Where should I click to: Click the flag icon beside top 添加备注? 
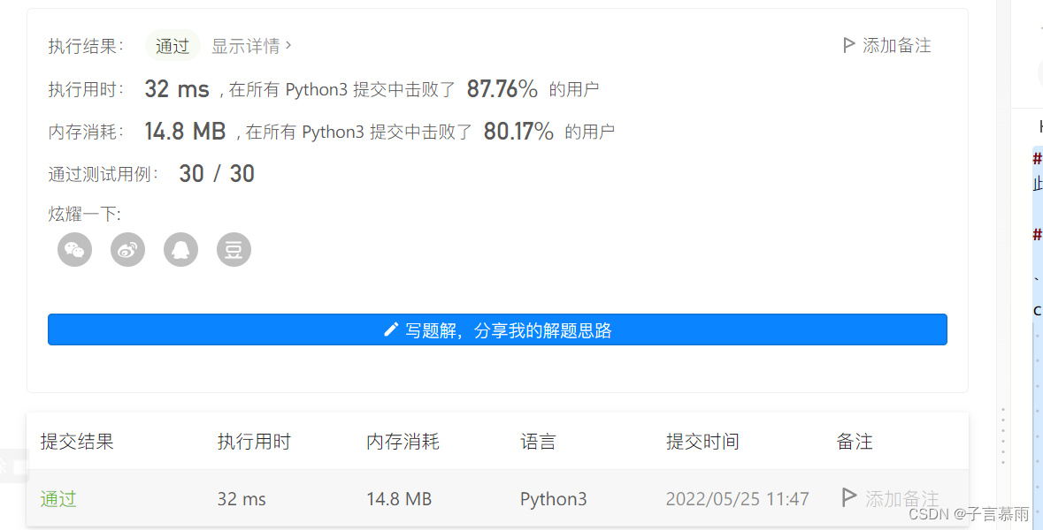(x=847, y=44)
